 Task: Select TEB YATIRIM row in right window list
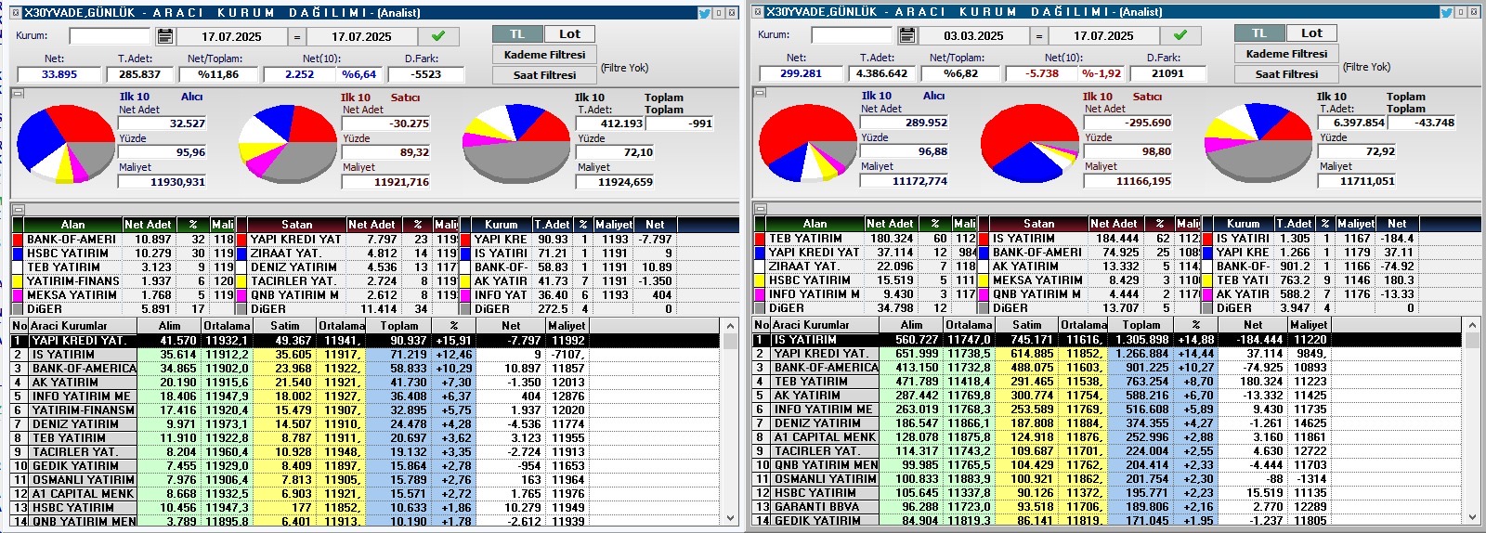pyautogui.click(x=1108, y=382)
